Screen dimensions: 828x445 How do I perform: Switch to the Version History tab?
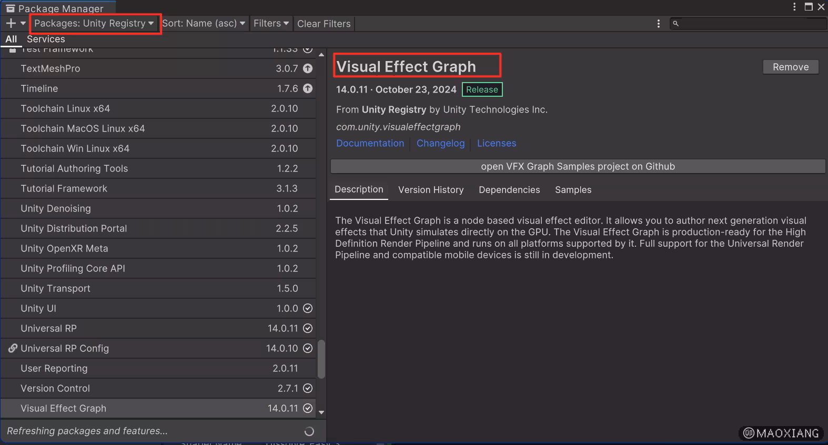point(431,190)
